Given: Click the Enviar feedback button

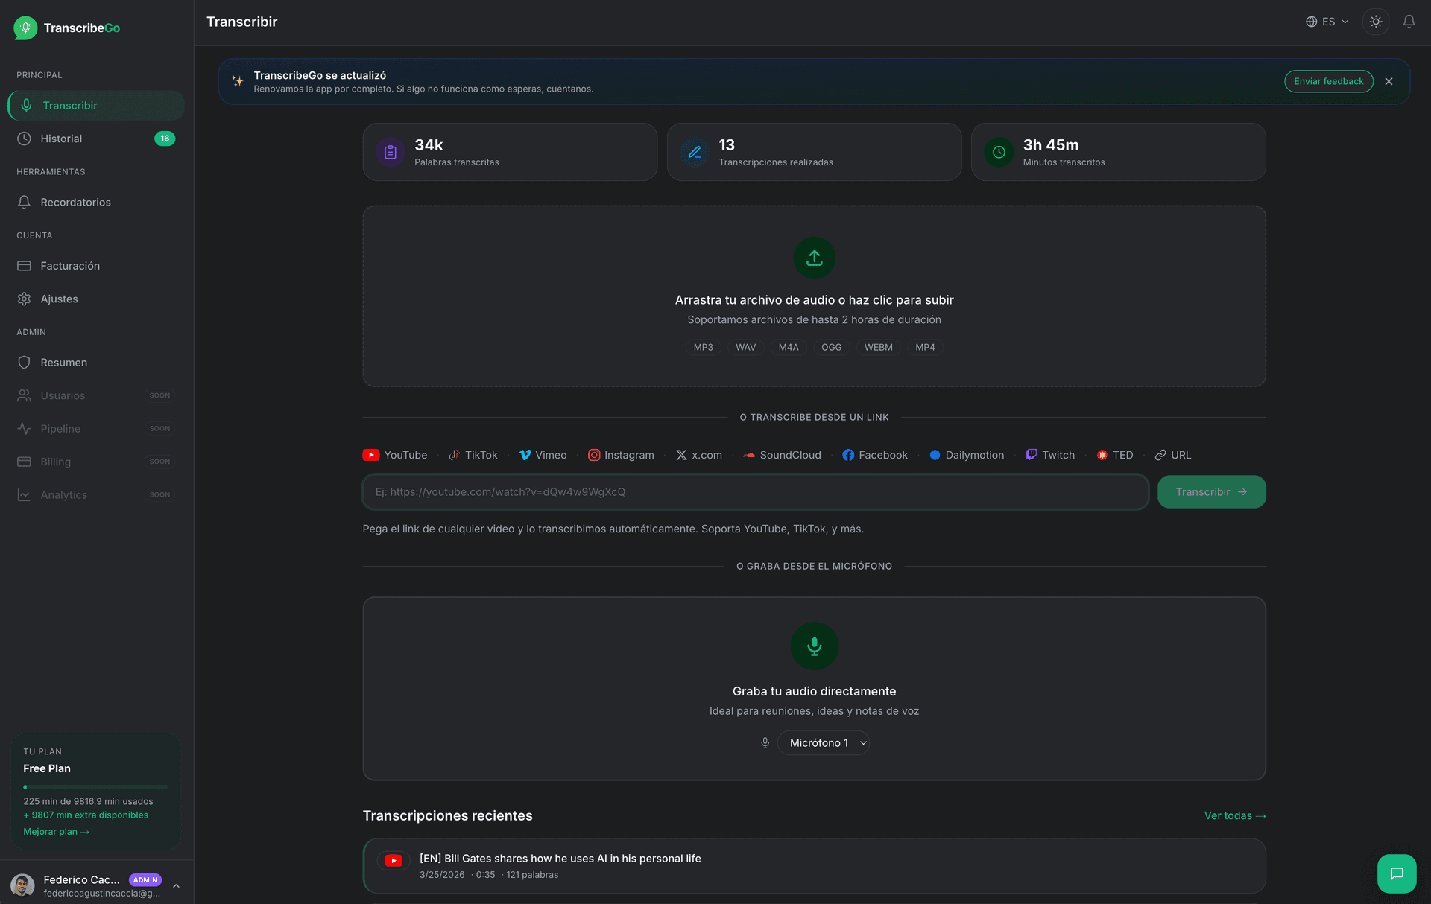Looking at the screenshot, I should pyautogui.click(x=1329, y=81).
